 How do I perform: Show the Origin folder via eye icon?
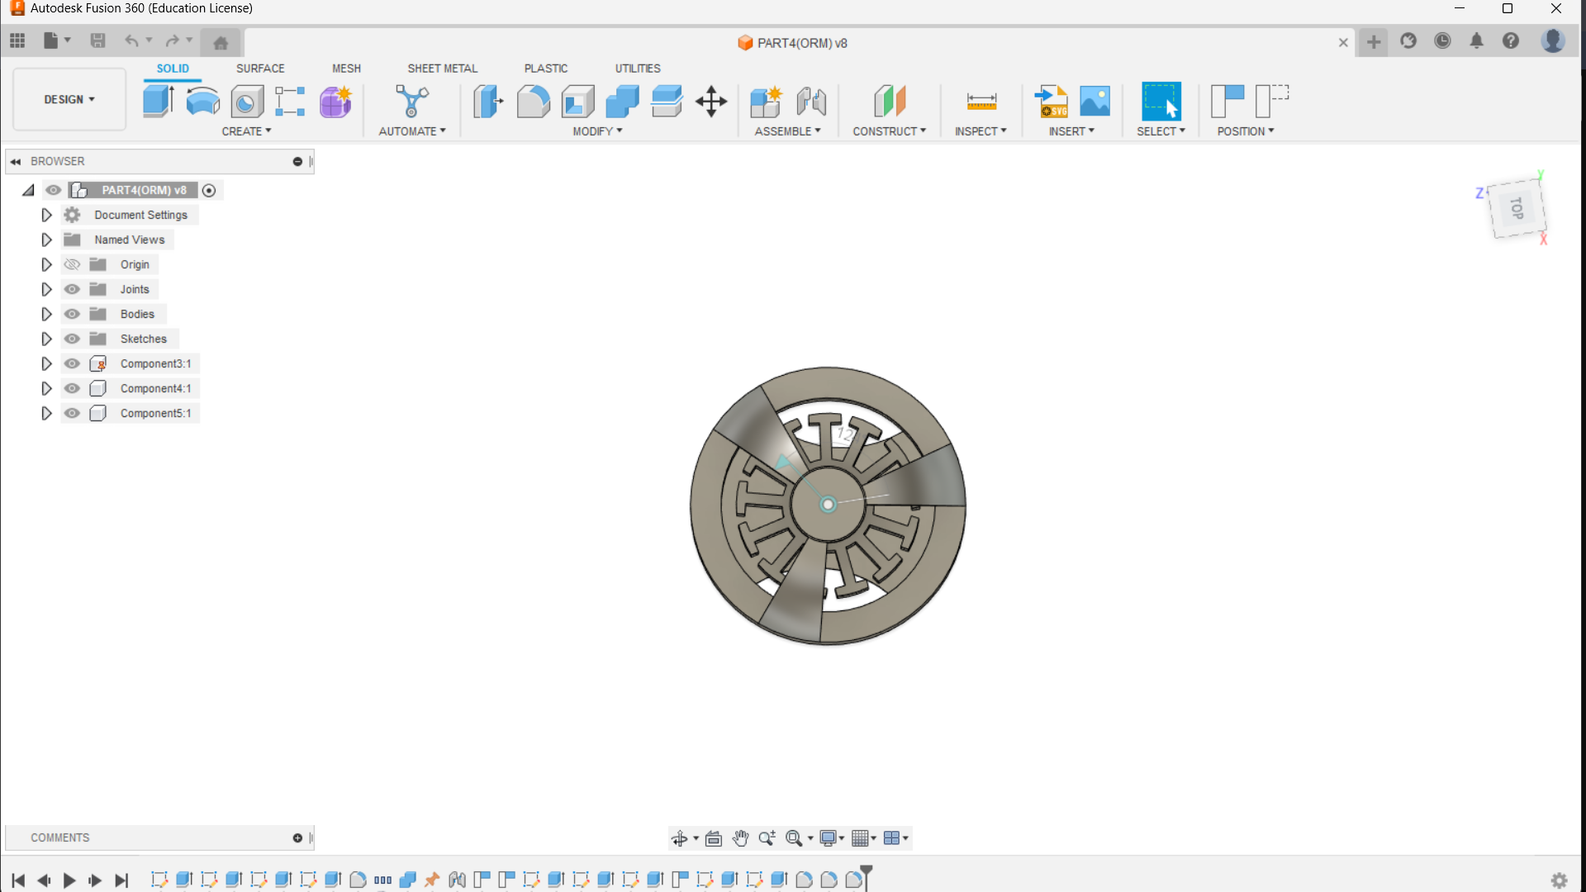[73, 264]
